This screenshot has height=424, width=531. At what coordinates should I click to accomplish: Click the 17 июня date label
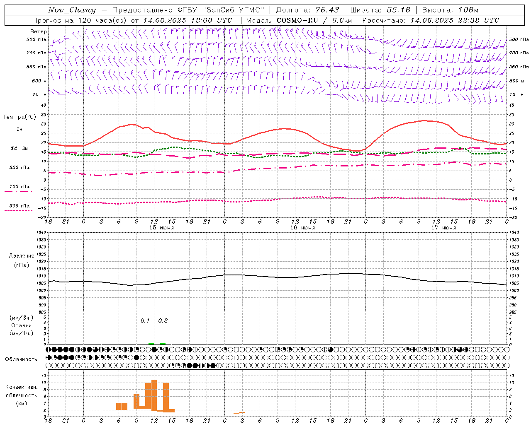coord(443,228)
